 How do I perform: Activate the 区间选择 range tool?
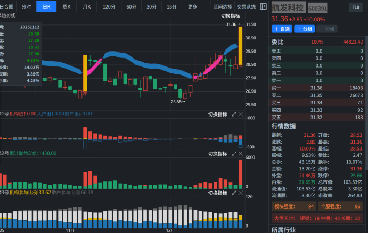(x=223, y=7)
